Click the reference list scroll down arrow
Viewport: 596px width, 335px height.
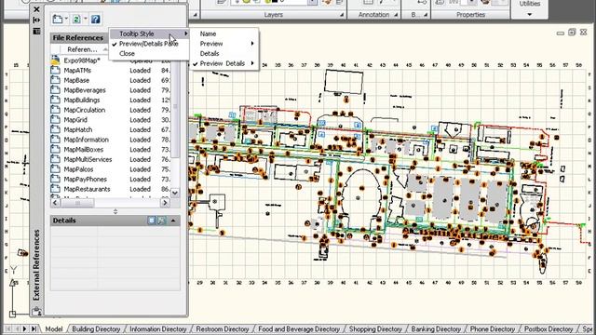click(175, 193)
